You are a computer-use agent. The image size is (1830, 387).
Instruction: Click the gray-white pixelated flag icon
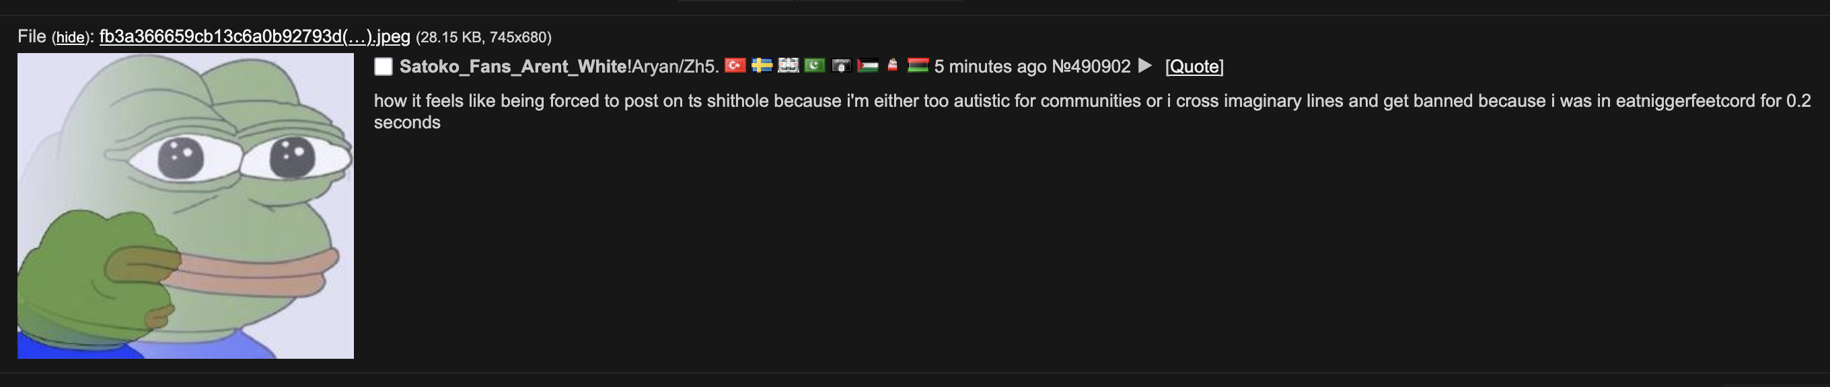click(788, 66)
